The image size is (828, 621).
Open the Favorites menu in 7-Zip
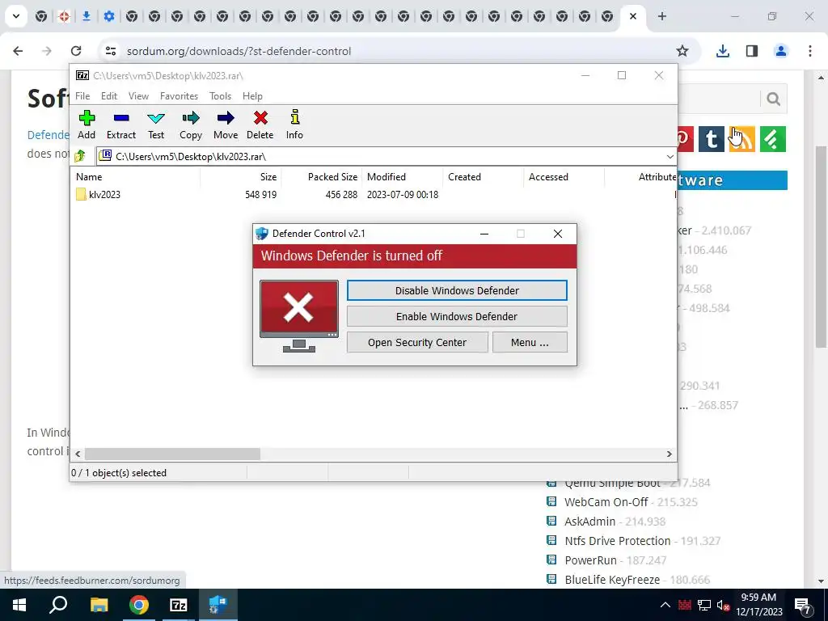pyautogui.click(x=179, y=96)
